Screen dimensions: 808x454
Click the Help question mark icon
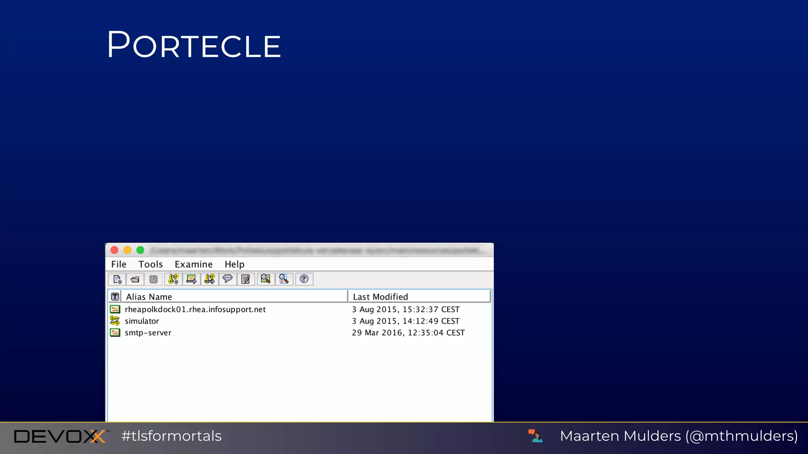click(x=304, y=279)
